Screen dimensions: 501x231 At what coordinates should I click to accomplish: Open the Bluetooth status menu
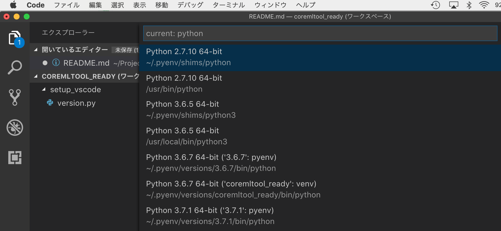point(469,5)
